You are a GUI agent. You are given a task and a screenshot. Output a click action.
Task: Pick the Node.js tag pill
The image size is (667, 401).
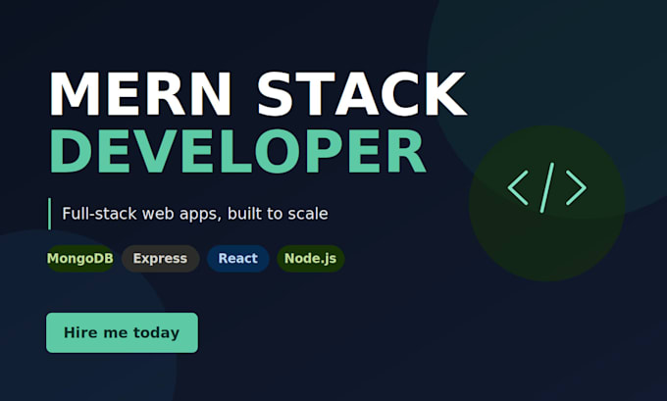tap(311, 259)
